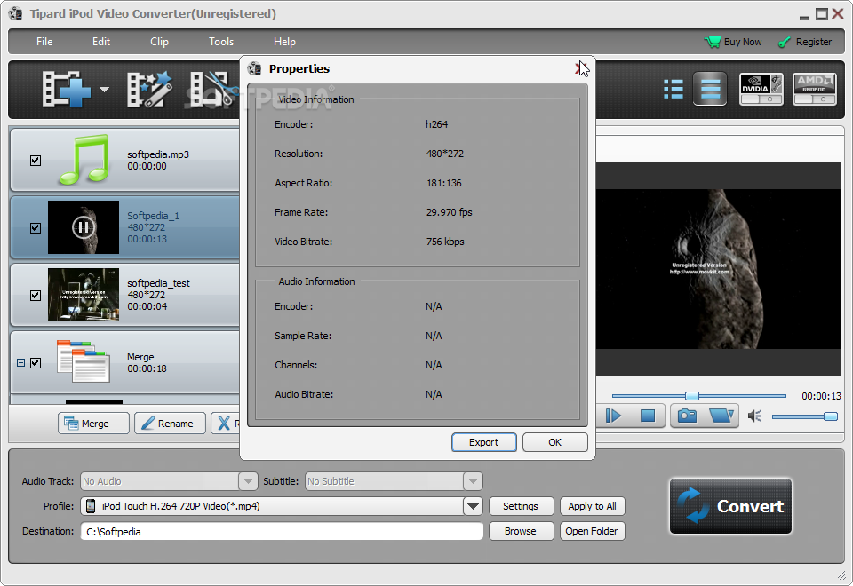Click the play/pause preview button

(614, 416)
